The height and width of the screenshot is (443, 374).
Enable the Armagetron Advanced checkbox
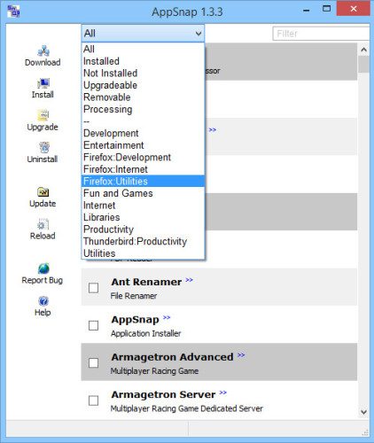[x=94, y=362]
